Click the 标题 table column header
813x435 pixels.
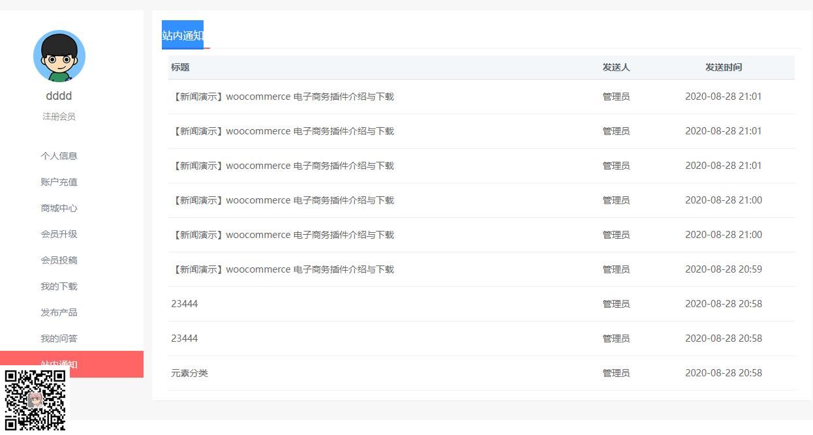click(180, 67)
